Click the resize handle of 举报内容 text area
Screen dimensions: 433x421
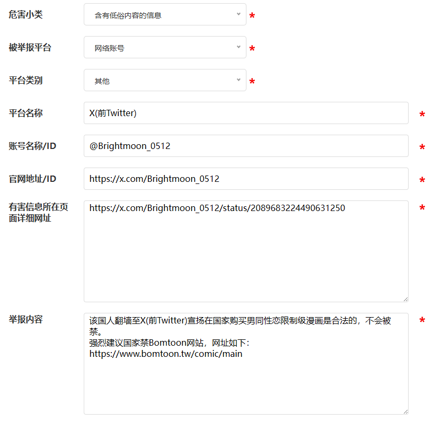pos(405,411)
